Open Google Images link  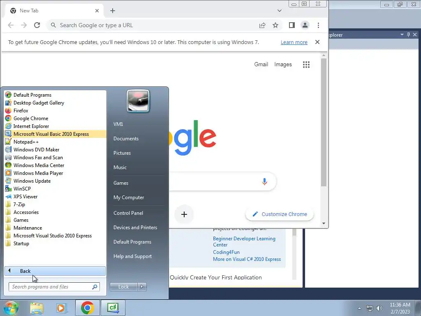tap(283, 65)
